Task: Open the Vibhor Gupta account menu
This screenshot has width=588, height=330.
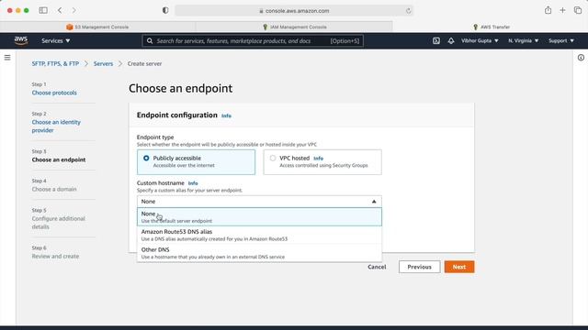Action: coord(480,40)
